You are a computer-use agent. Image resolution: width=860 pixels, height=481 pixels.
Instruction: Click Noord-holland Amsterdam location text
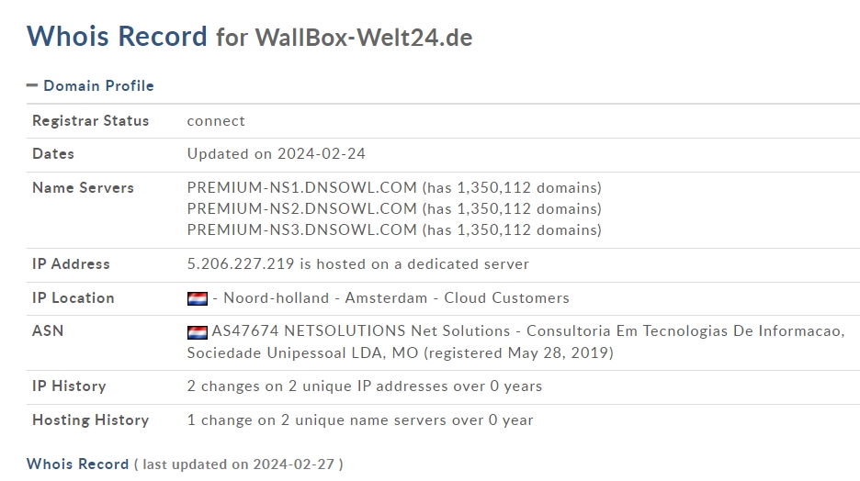pos(325,298)
